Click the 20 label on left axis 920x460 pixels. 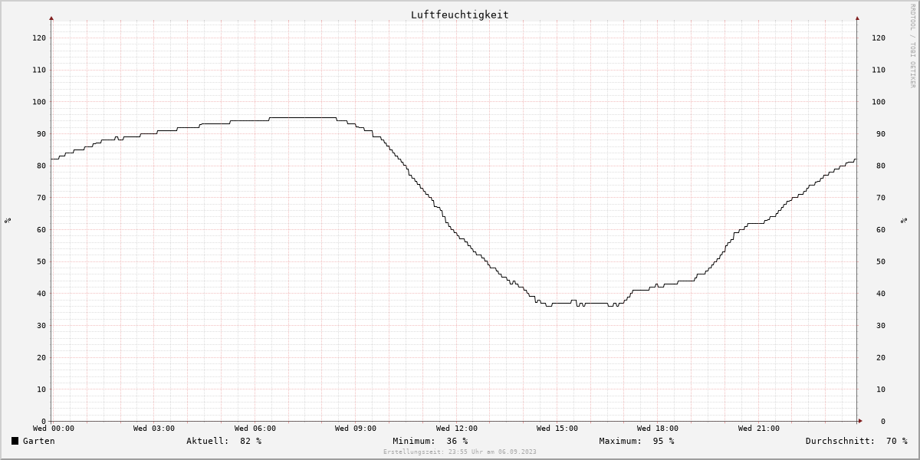click(41, 357)
